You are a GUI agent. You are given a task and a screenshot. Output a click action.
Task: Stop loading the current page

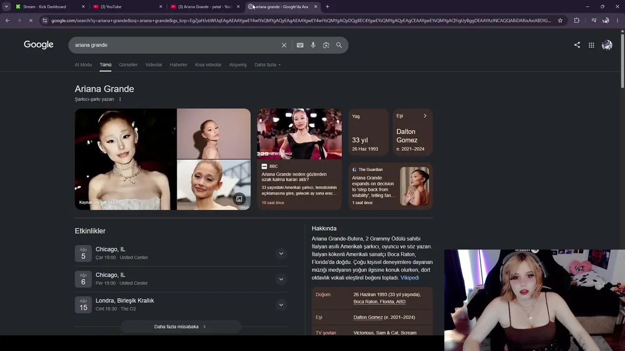(x=31, y=20)
